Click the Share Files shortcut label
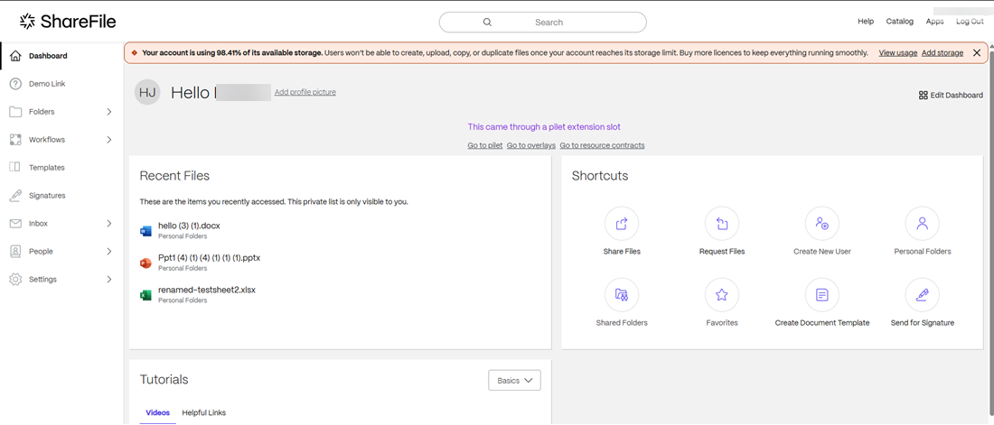994x425 pixels. pyautogui.click(x=622, y=252)
